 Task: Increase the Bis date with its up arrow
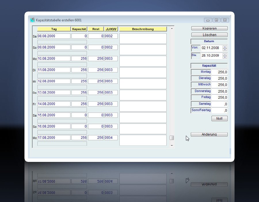(225, 54)
